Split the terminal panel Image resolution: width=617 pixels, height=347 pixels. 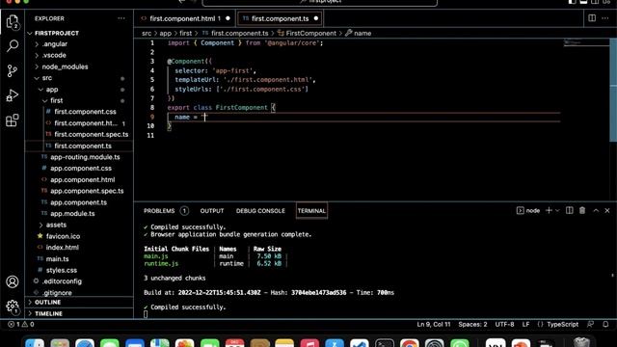(570, 210)
